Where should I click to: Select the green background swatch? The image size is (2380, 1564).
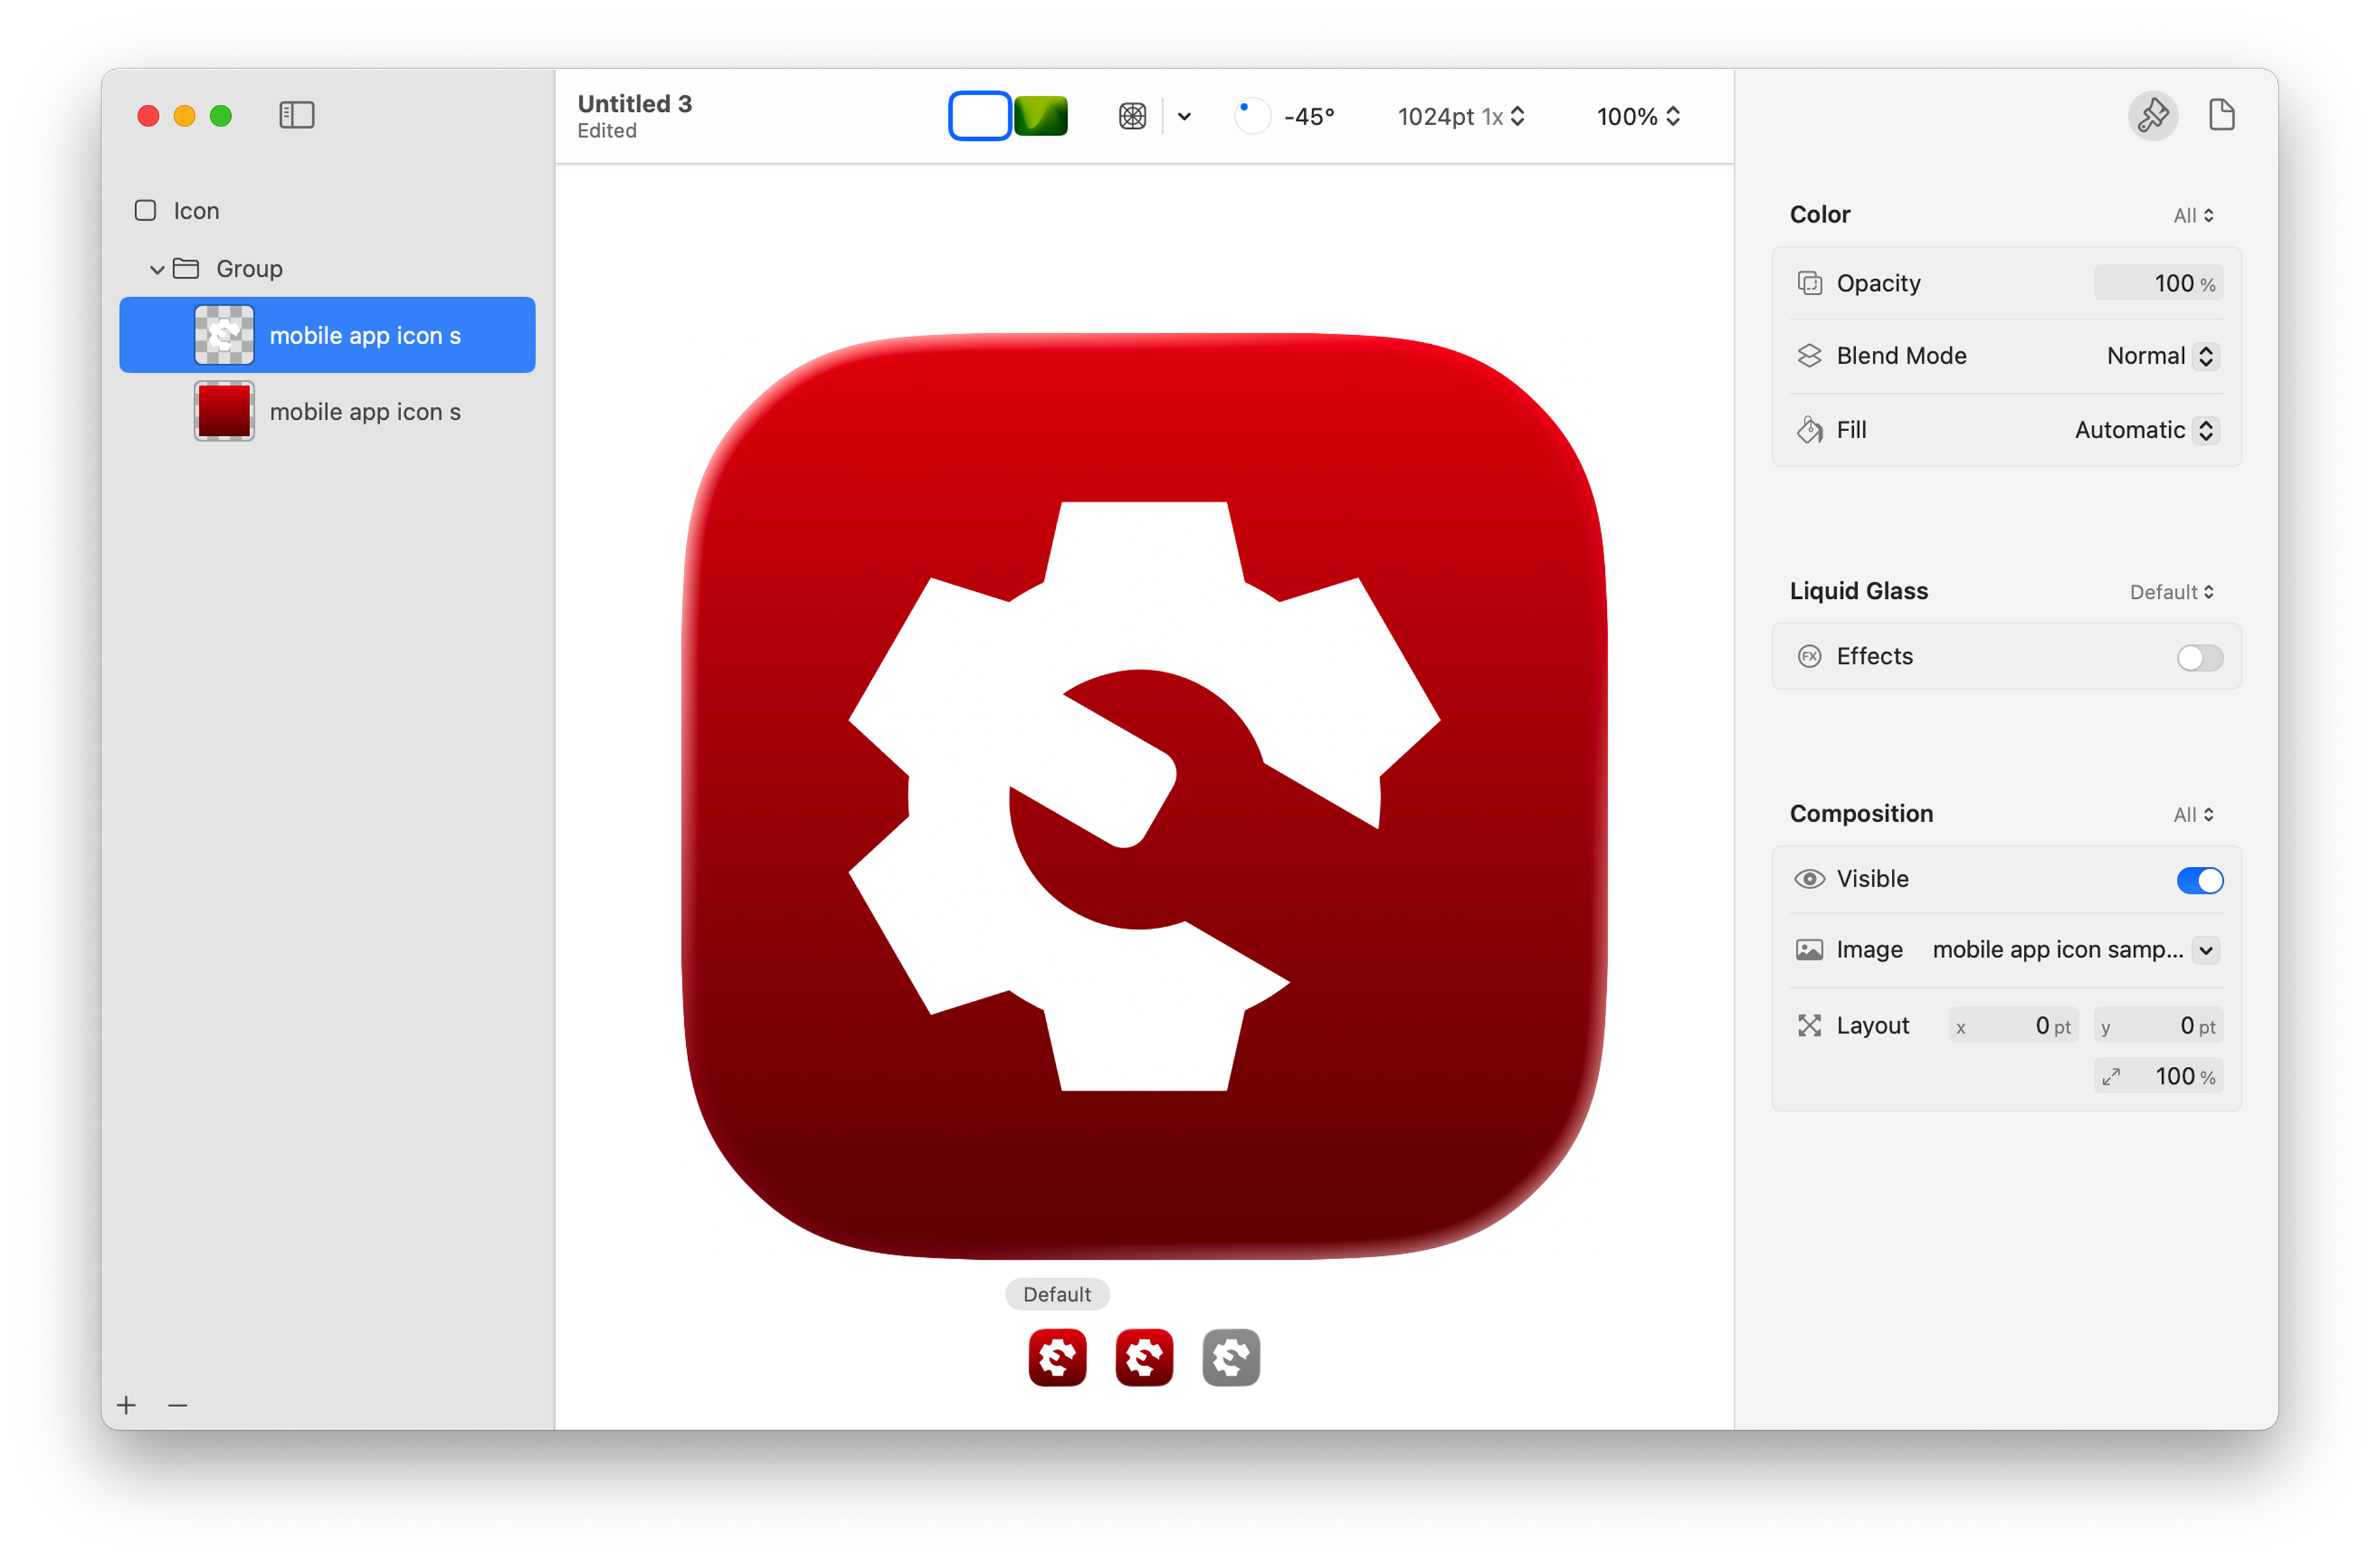(x=1041, y=116)
